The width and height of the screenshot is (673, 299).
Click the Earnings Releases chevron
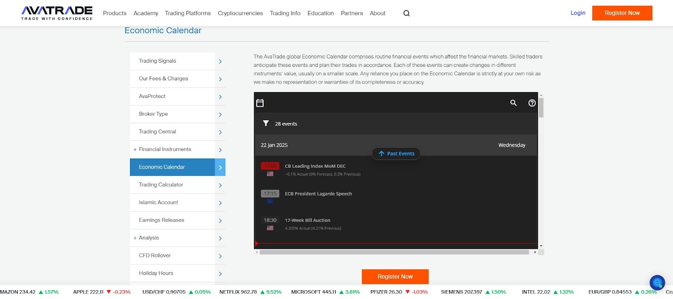tap(220, 220)
